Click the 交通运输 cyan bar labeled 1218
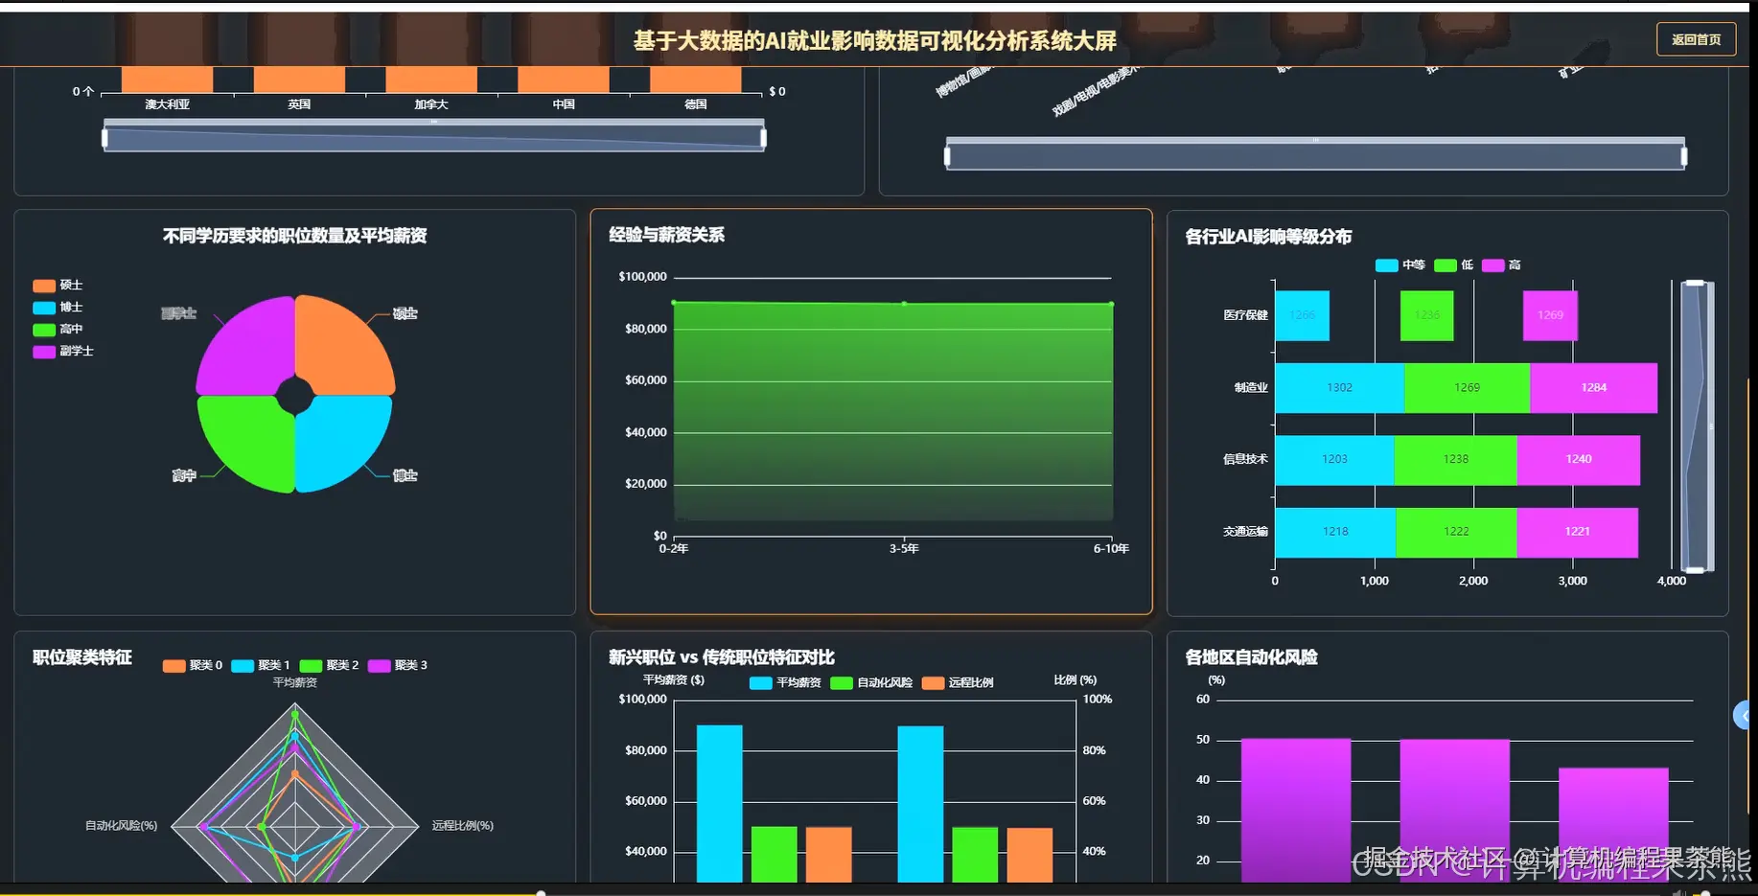 pos(1335,532)
